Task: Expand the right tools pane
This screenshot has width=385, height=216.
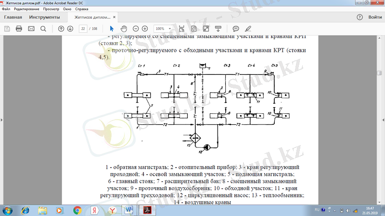Action: pyautogui.click(x=383, y=119)
